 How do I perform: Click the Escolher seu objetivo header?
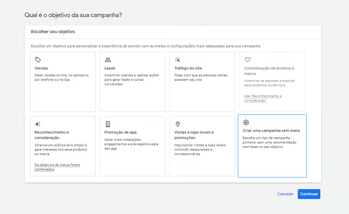tap(53, 32)
